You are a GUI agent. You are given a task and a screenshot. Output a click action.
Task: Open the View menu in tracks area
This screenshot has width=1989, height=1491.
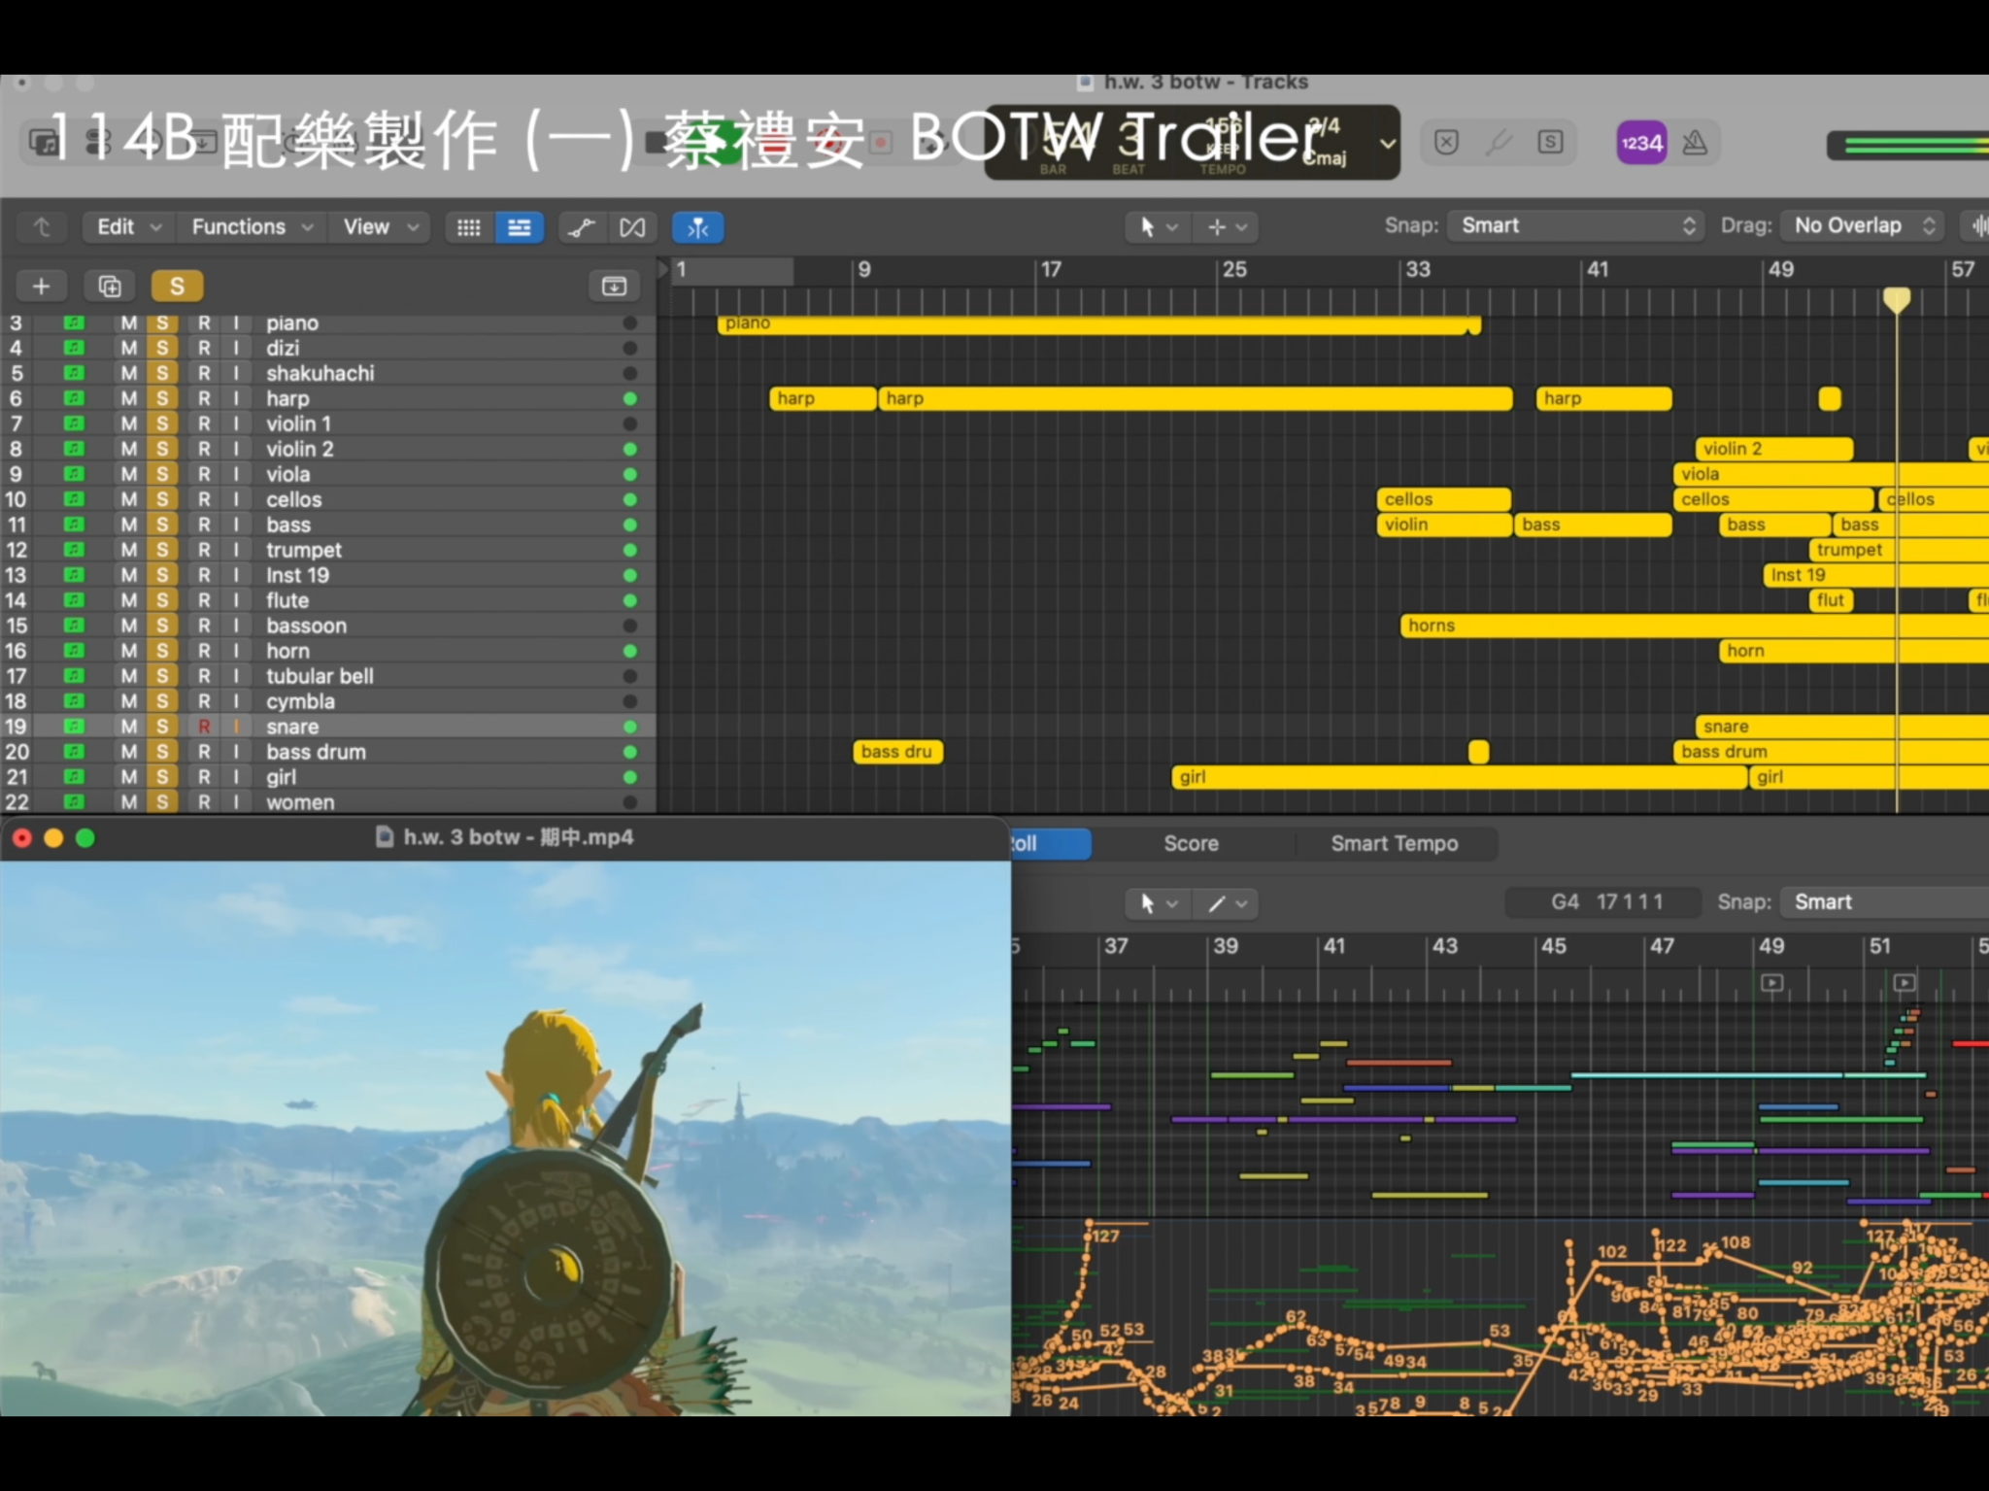380,227
